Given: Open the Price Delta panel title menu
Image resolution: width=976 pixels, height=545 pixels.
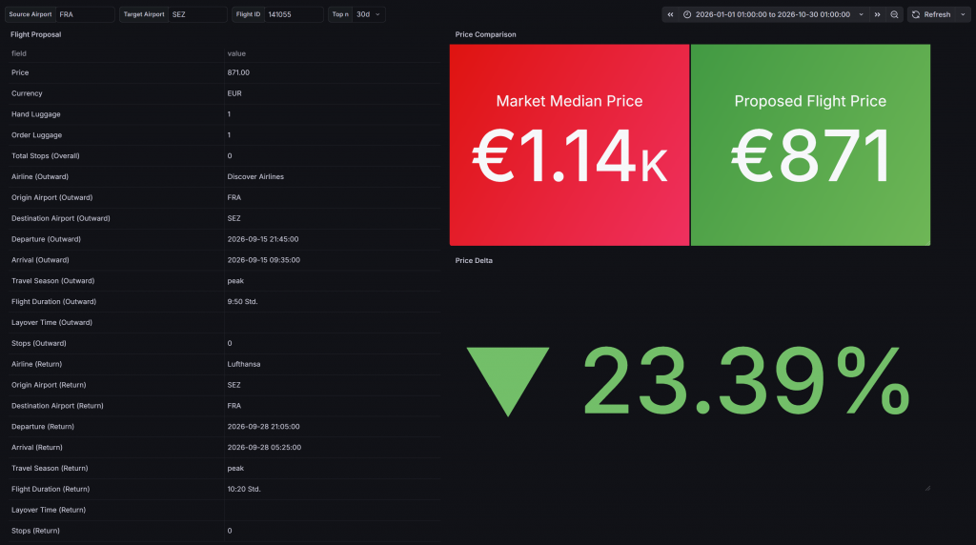Looking at the screenshot, I should tap(474, 260).
